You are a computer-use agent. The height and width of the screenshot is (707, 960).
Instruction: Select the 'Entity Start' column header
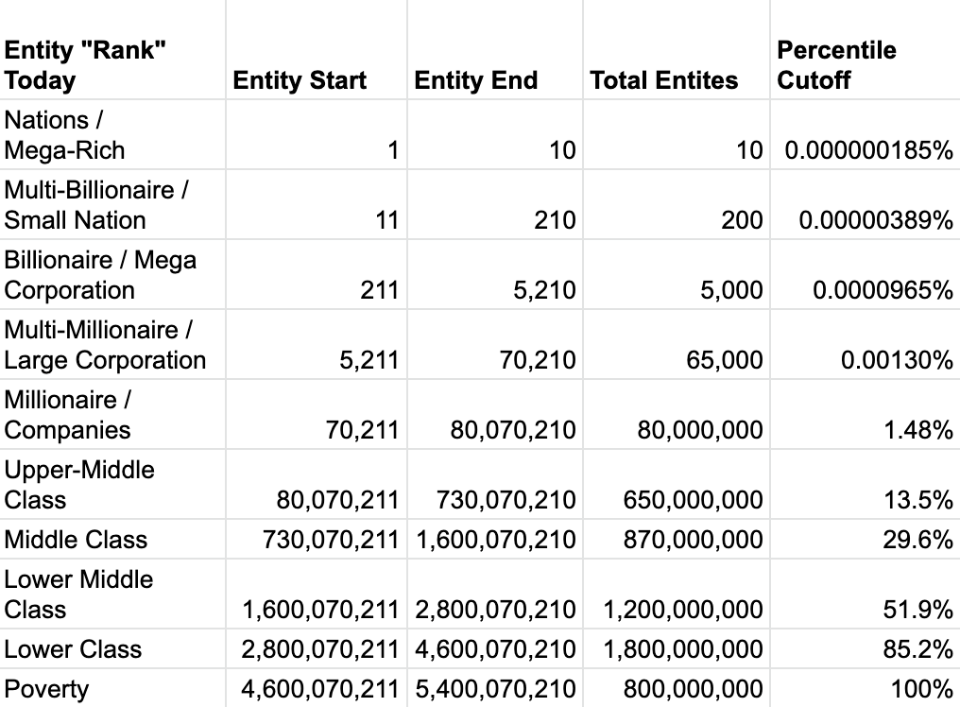300,80
